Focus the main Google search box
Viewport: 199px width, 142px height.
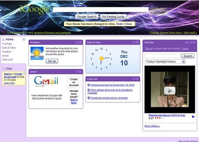100,10
